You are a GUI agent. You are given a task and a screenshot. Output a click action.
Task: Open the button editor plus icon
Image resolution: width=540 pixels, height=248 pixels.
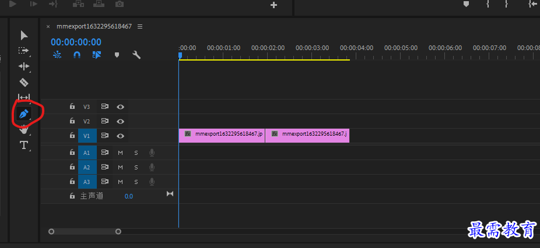(273, 5)
